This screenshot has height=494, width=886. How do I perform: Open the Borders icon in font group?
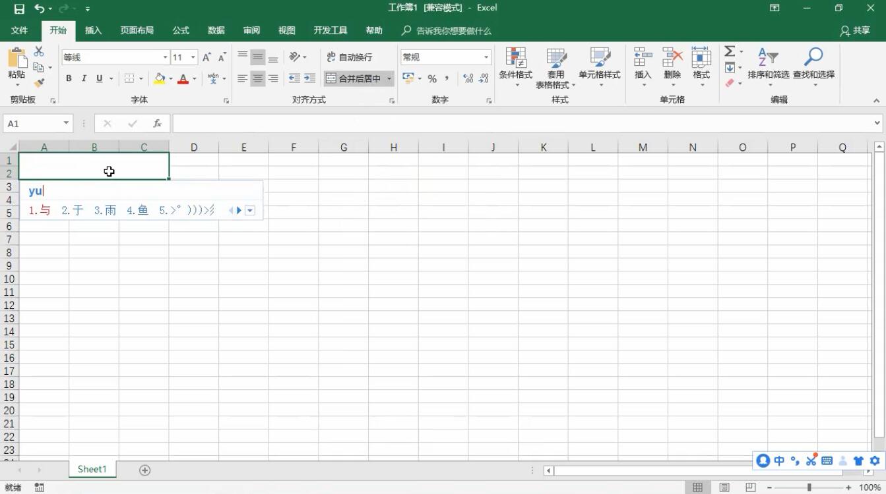129,78
